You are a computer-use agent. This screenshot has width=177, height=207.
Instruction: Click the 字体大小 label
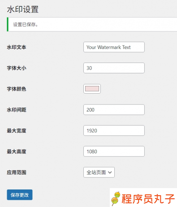pyautogui.click(x=17, y=68)
